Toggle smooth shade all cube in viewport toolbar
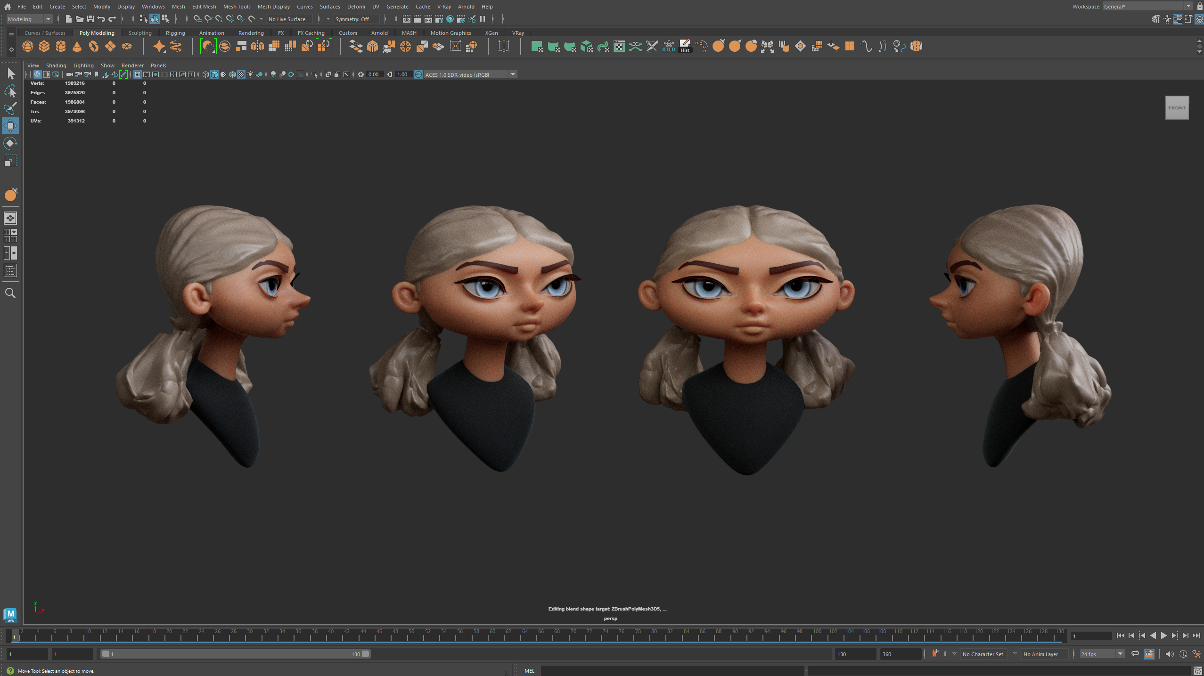Image resolution: width=1204 pixels, height=676 pixels. pos(214,74)
